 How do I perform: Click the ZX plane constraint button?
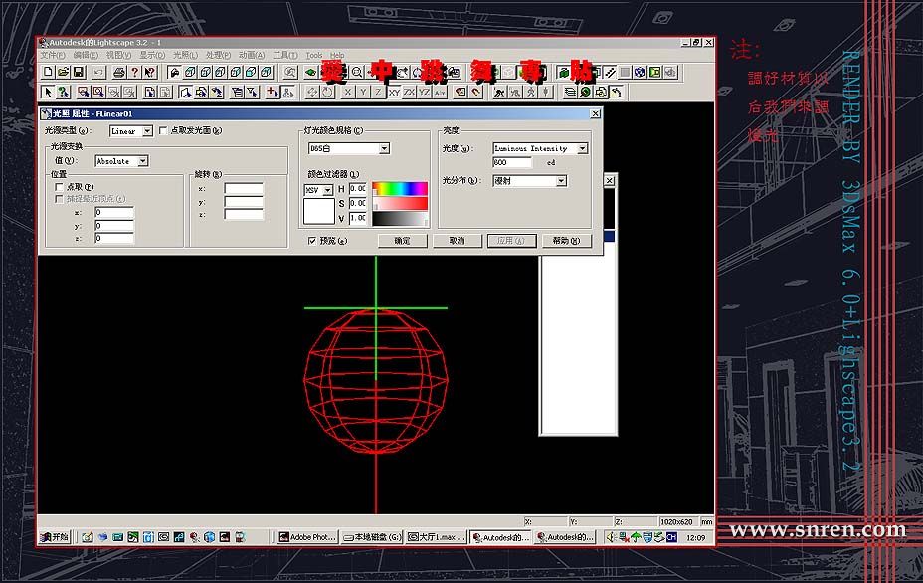(409, 92)
